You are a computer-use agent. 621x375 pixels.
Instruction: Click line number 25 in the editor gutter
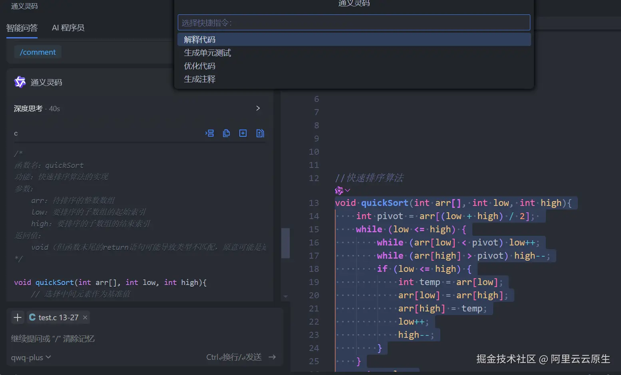click(x=314, y=361)
